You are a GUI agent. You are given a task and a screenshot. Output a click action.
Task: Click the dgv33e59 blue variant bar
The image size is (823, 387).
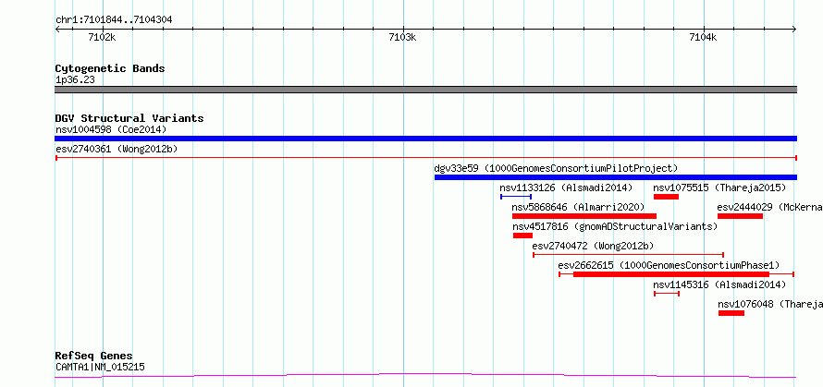coord(616,177)
